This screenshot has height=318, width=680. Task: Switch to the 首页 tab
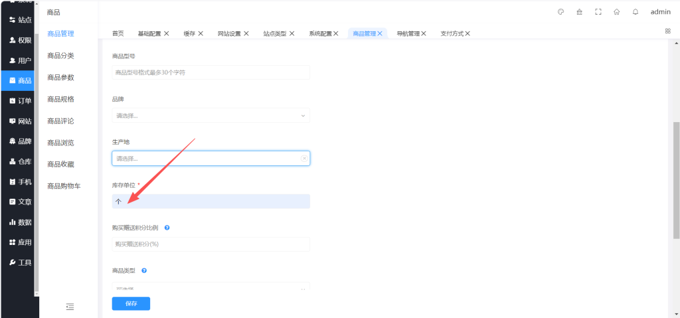(118, 33)
